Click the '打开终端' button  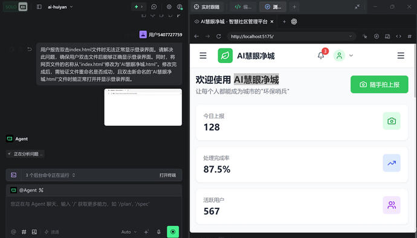tap(167, 175)
